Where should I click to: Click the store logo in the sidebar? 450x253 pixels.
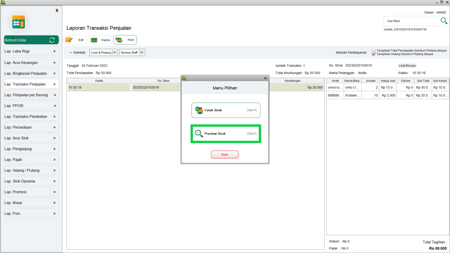(x=18, y=22)
